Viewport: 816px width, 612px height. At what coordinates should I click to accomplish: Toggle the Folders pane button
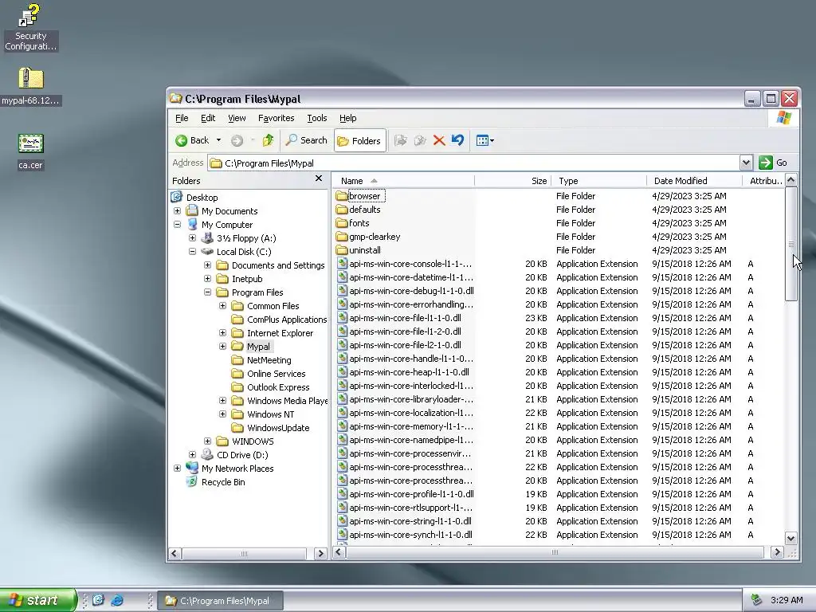[x=360, y=140]
